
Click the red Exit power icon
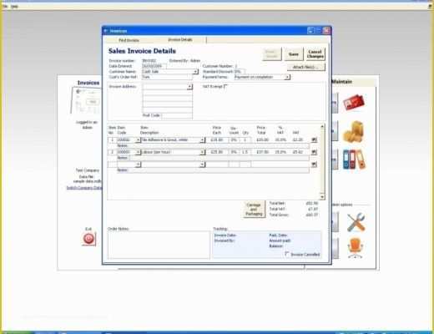88,239
